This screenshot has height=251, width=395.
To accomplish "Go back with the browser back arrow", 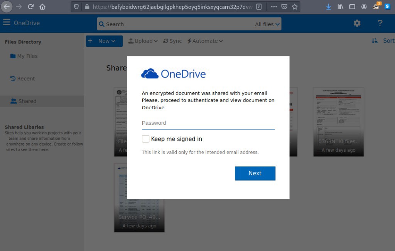I will point(7,7).
